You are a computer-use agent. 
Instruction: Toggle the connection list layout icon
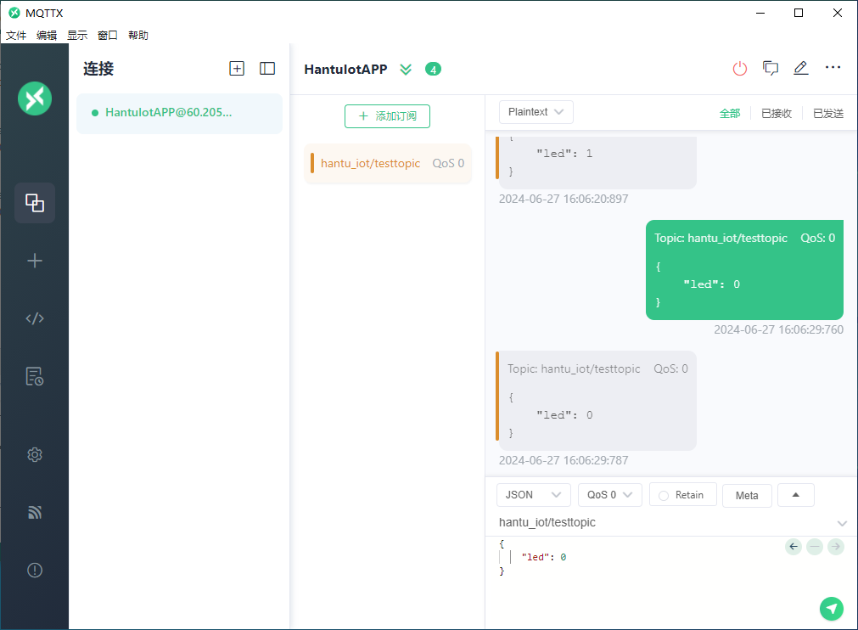[267, 69]
